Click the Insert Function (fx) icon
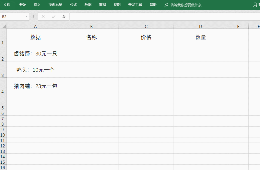260x170 pixels. [64, 17]
